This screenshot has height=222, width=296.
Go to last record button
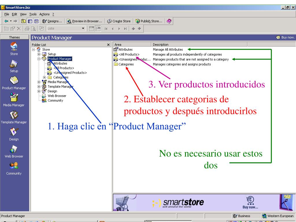[x=125, y=29]
